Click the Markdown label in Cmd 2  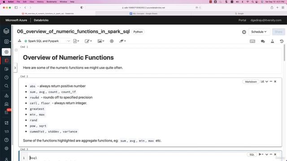point(251,81)
